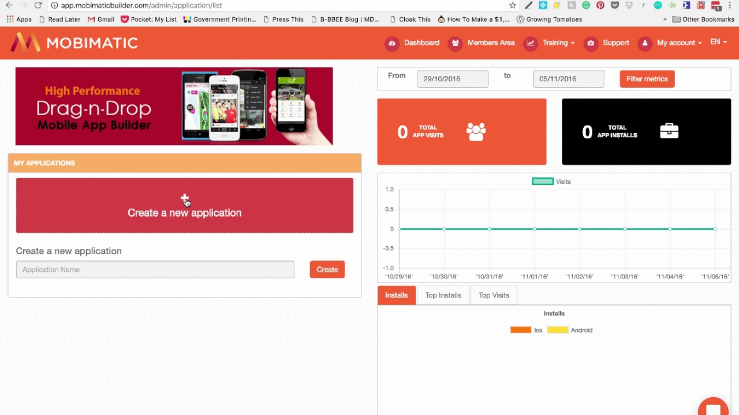Click the My Applications panel header
This screenshot has height=415, width=739.
tap(185, 163)
